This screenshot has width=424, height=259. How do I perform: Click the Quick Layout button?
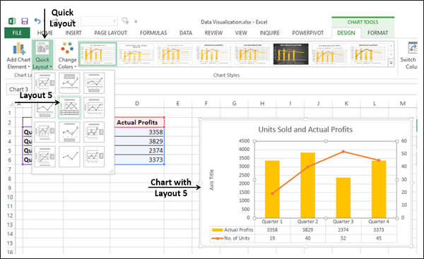pos(42,55)
